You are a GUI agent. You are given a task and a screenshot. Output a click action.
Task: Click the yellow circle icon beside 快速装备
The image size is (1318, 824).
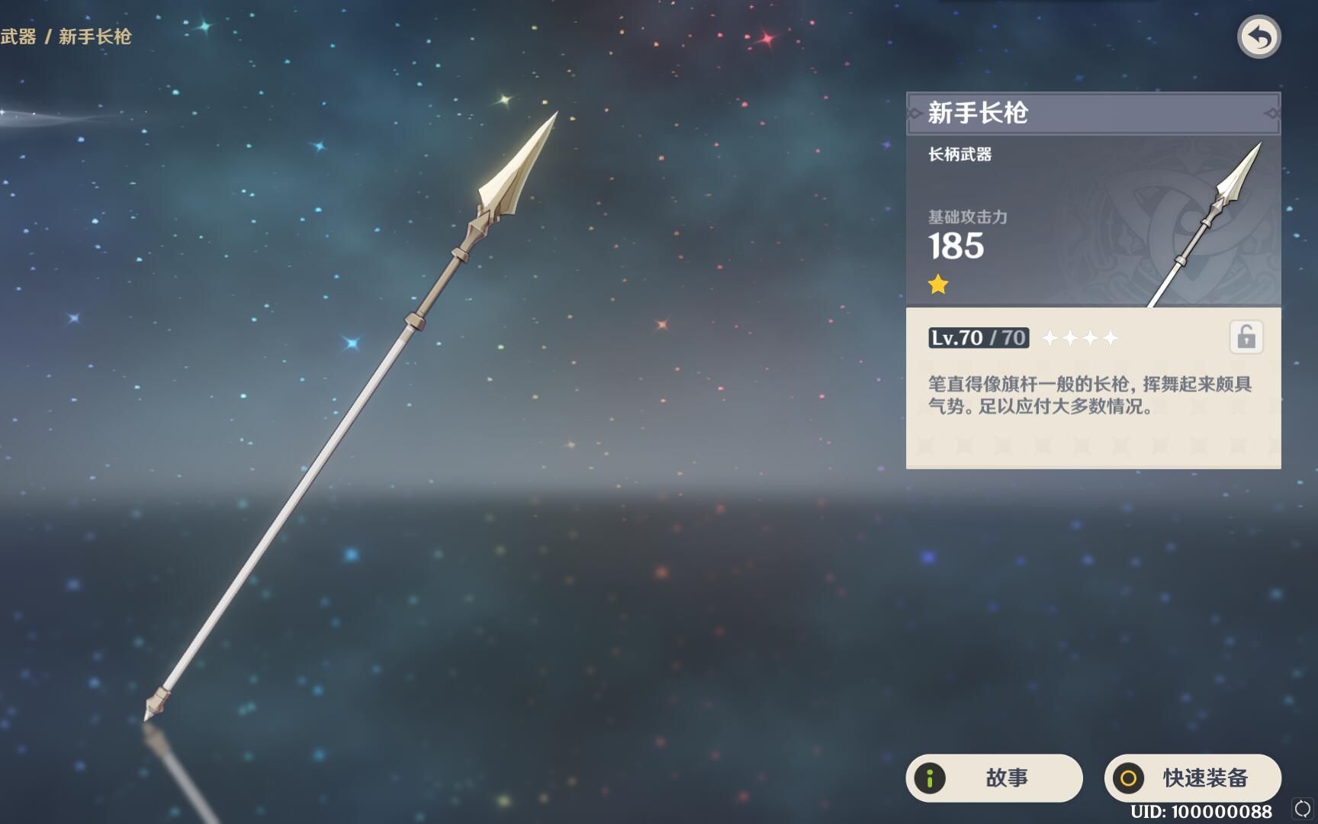(x=1128, y=778)
